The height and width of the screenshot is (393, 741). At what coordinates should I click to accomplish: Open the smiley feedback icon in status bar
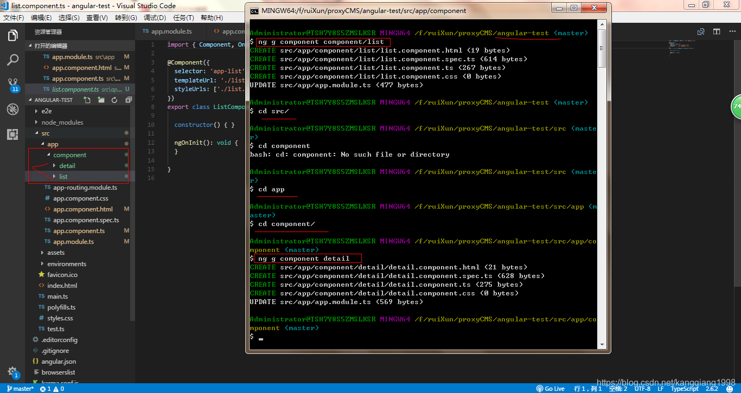(729, 389)
